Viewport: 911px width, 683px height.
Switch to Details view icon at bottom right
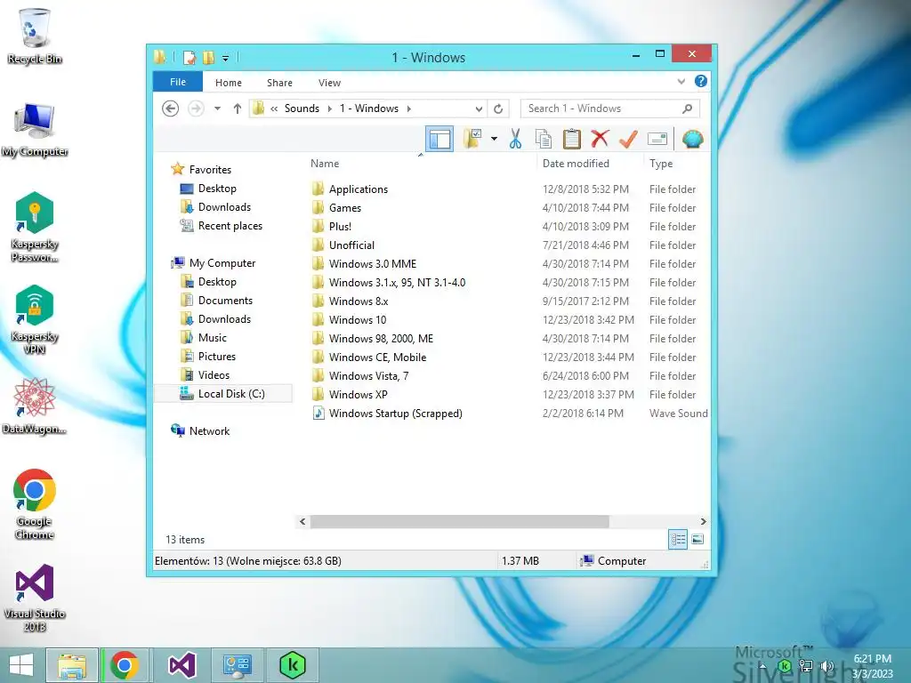coord(678,540)
